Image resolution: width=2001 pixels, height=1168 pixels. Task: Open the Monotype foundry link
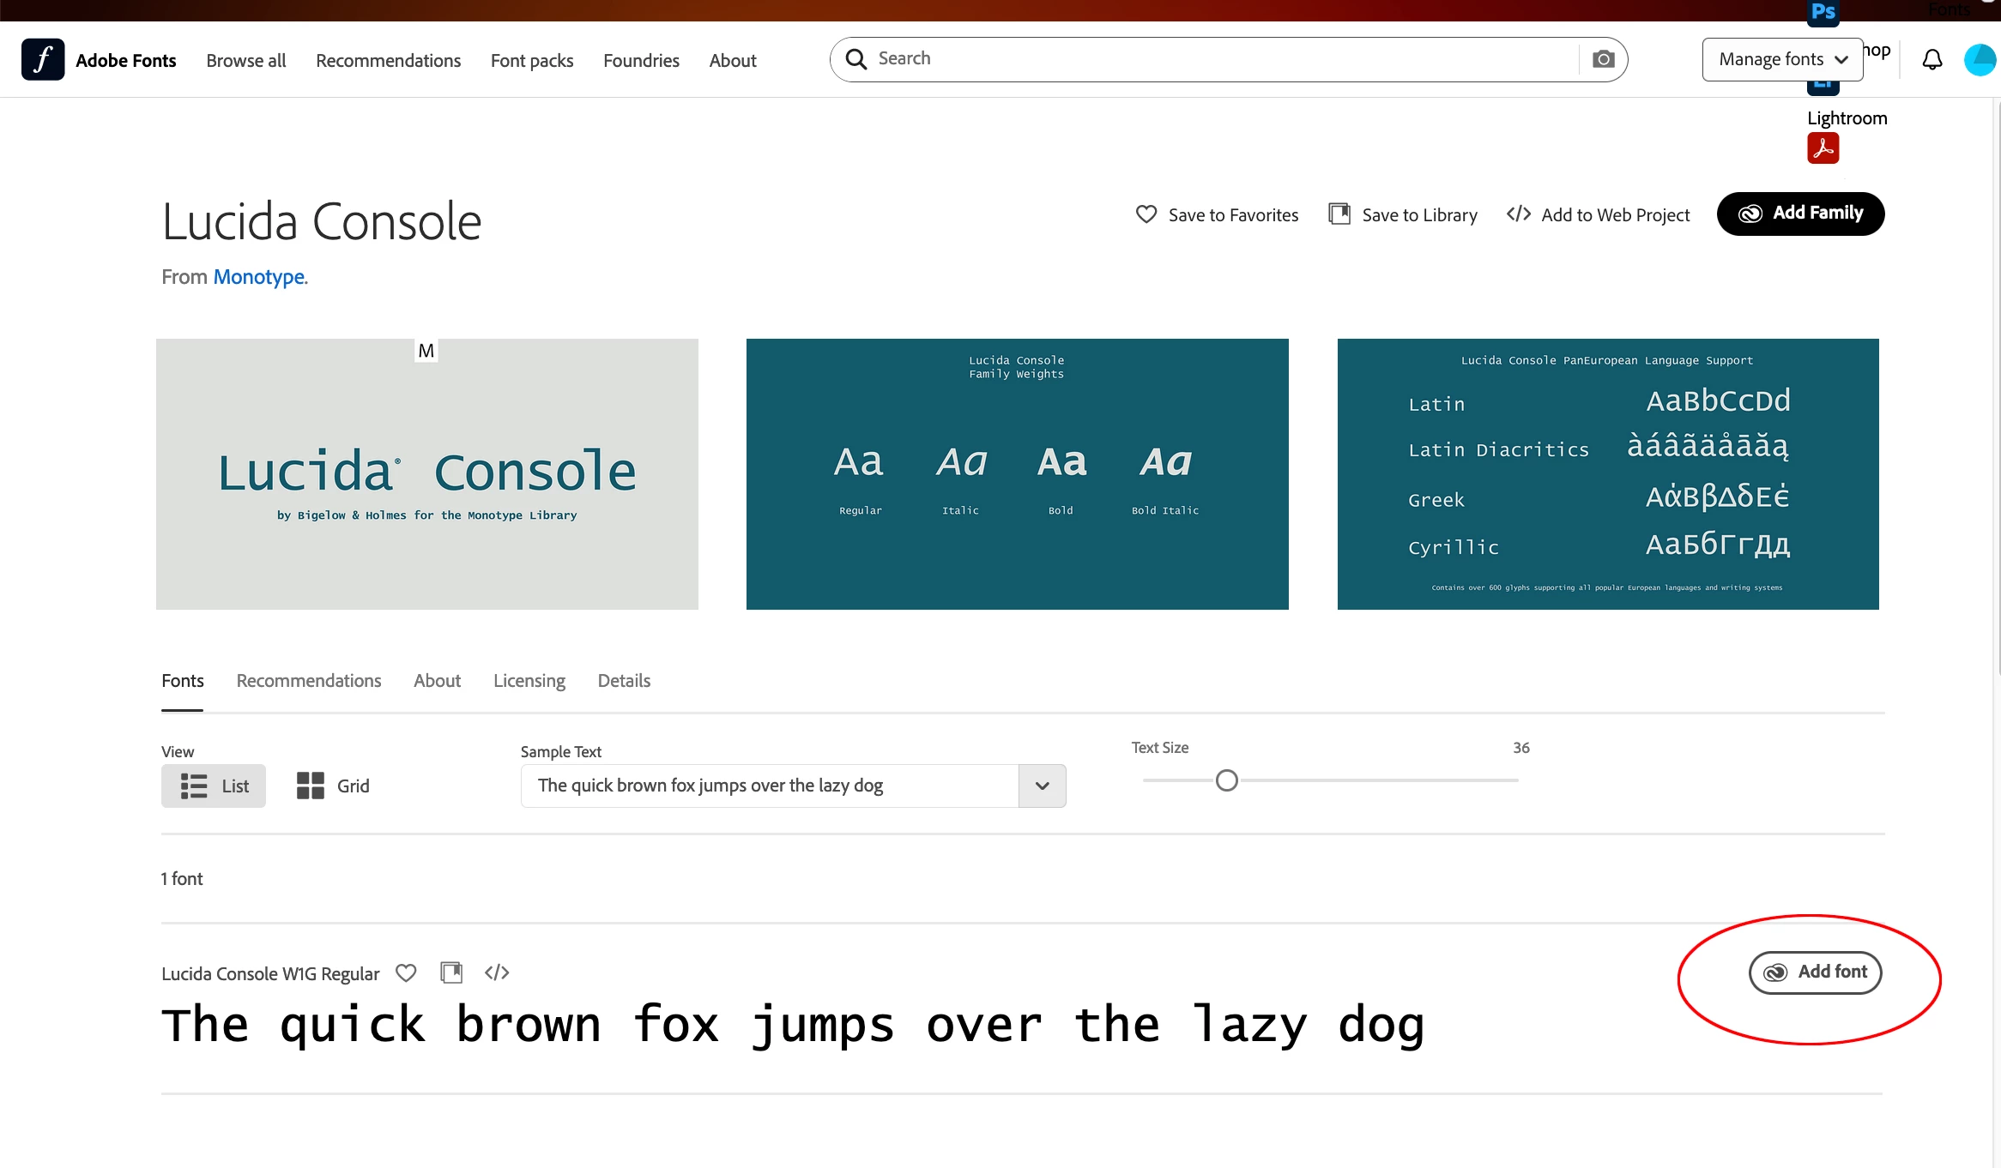click(259, 277)
